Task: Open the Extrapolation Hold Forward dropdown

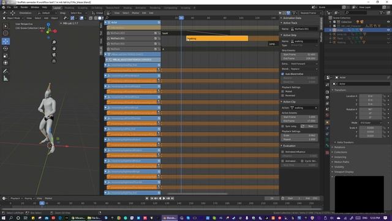Action: (304, 64)
